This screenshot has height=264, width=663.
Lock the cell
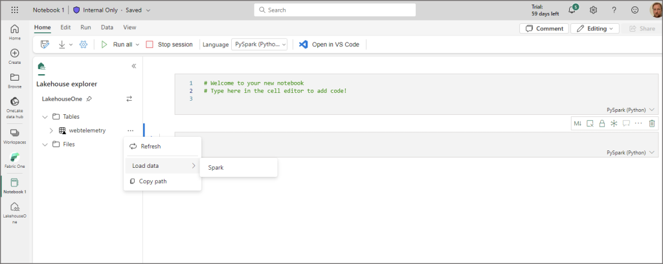click(602, 123)
